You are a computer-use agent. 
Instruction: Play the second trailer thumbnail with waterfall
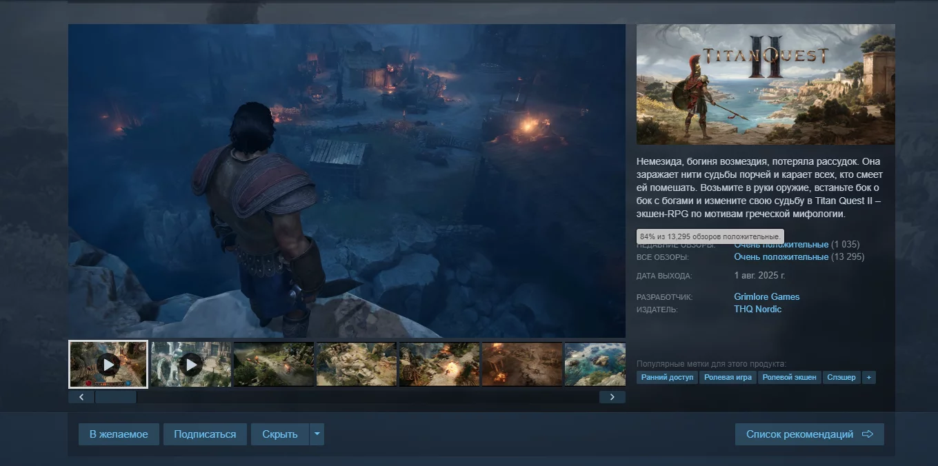click(191, 364)
